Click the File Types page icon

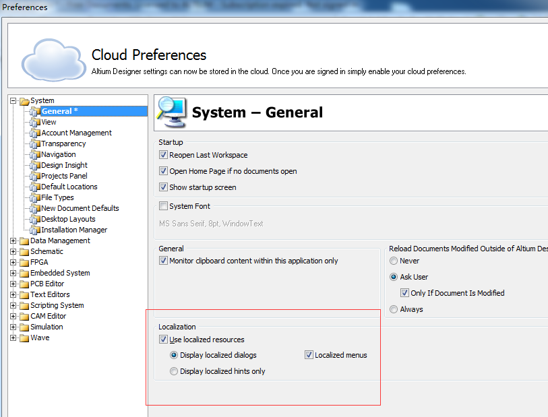coord(35,197)
